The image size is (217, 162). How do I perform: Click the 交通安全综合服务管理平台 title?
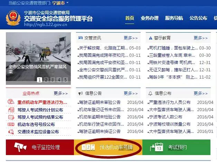(58, 19)
